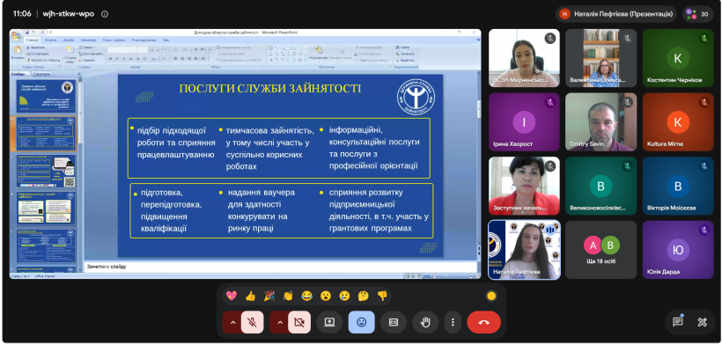Open the present screen share button
Viewport: 722px width, 344px height.
[329, 322]
